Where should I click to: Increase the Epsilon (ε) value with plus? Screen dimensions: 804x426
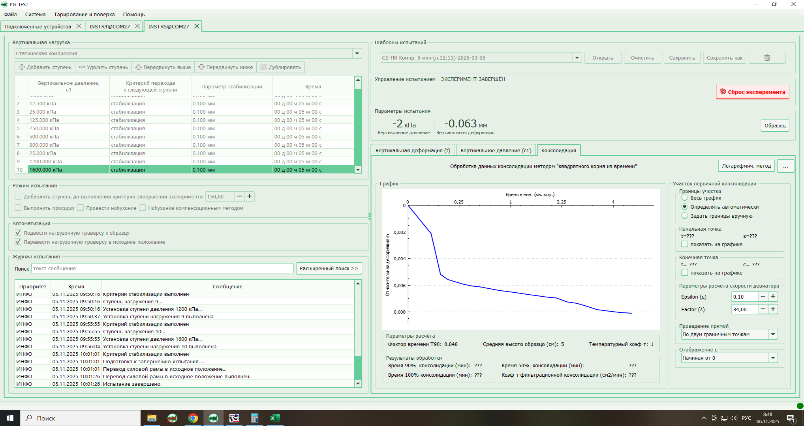pyautogui.click(x=773, y=296)
